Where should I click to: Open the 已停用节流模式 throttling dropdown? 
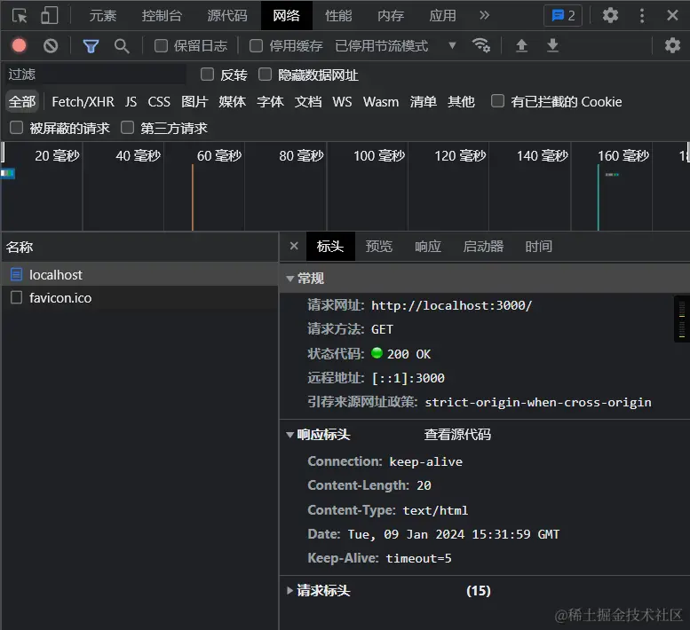[x=395, y=46]
